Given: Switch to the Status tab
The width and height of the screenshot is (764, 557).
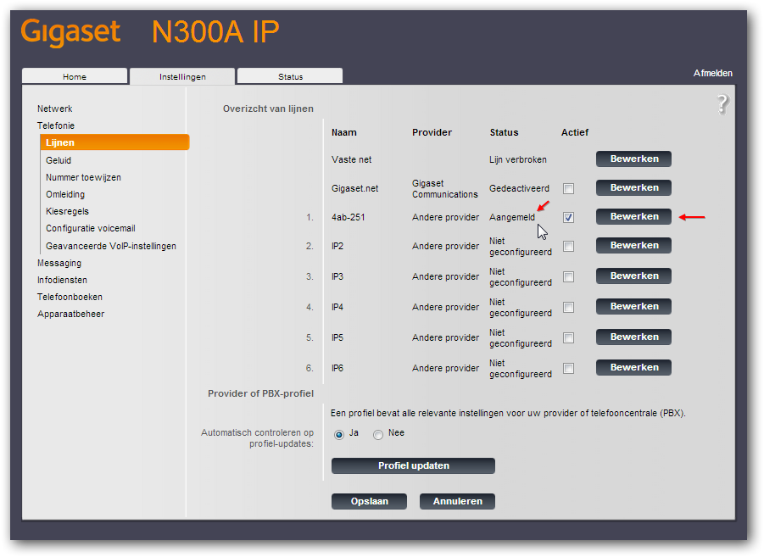Looking at the screenshot, I should coord(290,76).
